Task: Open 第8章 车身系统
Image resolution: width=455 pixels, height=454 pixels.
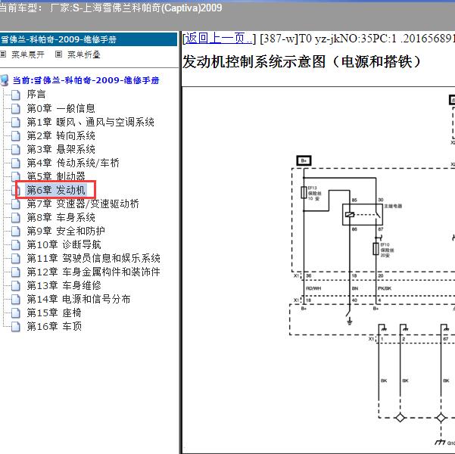Action: tap(61, 217)
